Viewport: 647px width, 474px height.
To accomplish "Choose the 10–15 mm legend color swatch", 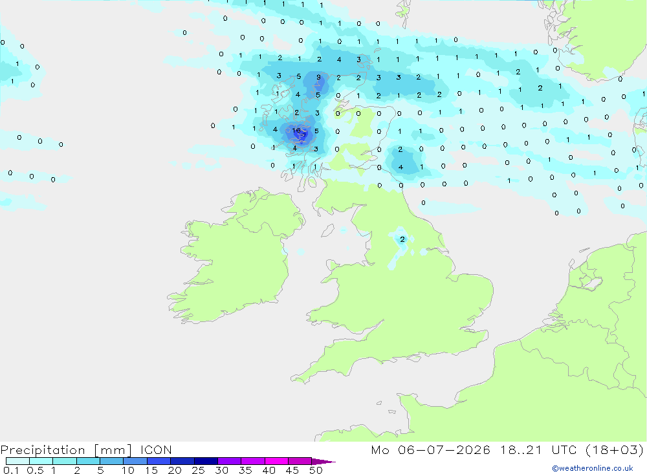I will tap(135, 461).
